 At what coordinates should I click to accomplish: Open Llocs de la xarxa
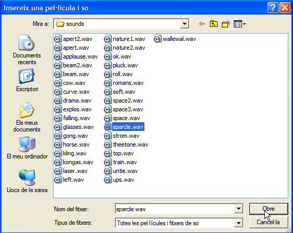pos(27,181)
